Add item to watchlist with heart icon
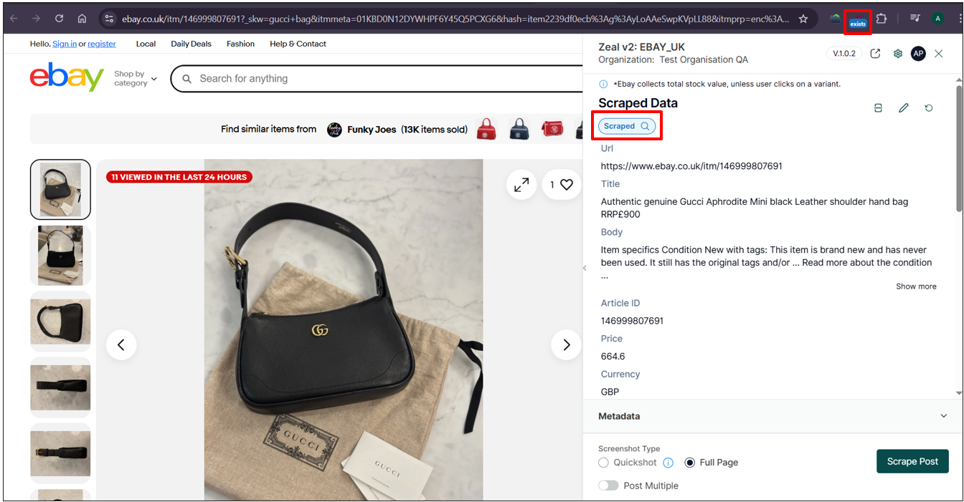This screenshot has width=964, height=502. (562, 185)
